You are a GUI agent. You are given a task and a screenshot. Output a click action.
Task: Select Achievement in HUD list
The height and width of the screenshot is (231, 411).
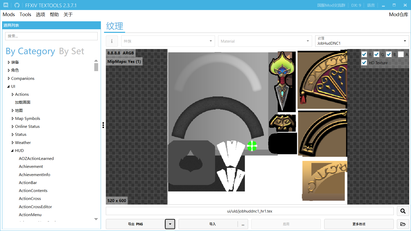pos(31,167)
